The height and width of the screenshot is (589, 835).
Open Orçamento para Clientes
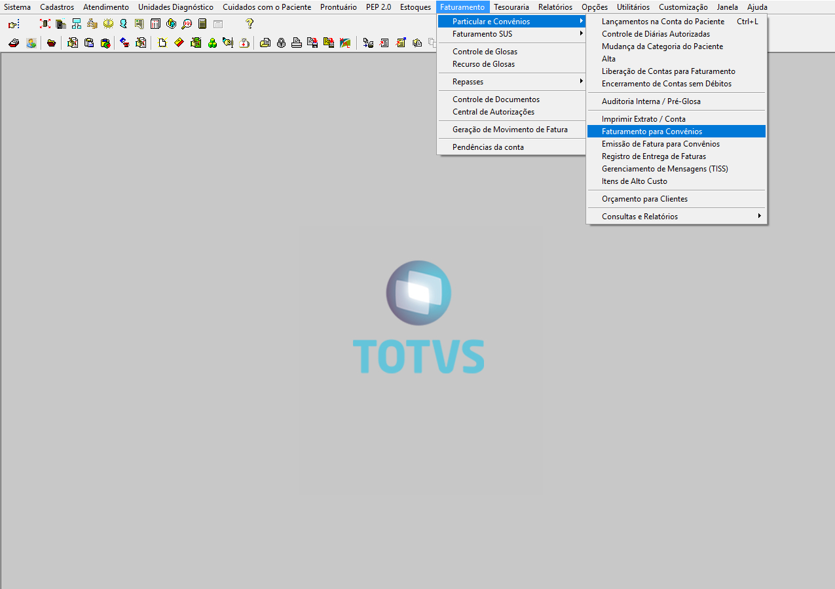tap(677, 199)
